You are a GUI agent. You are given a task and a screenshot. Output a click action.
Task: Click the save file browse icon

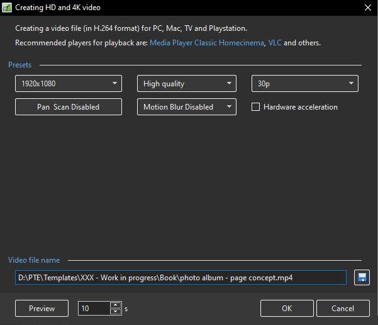(362, 277)
